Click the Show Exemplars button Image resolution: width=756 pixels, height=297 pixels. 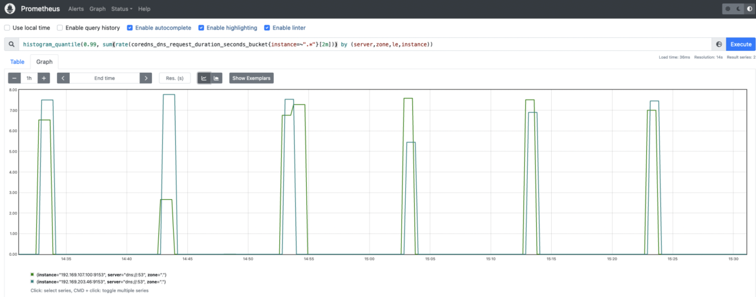point(251,78)
